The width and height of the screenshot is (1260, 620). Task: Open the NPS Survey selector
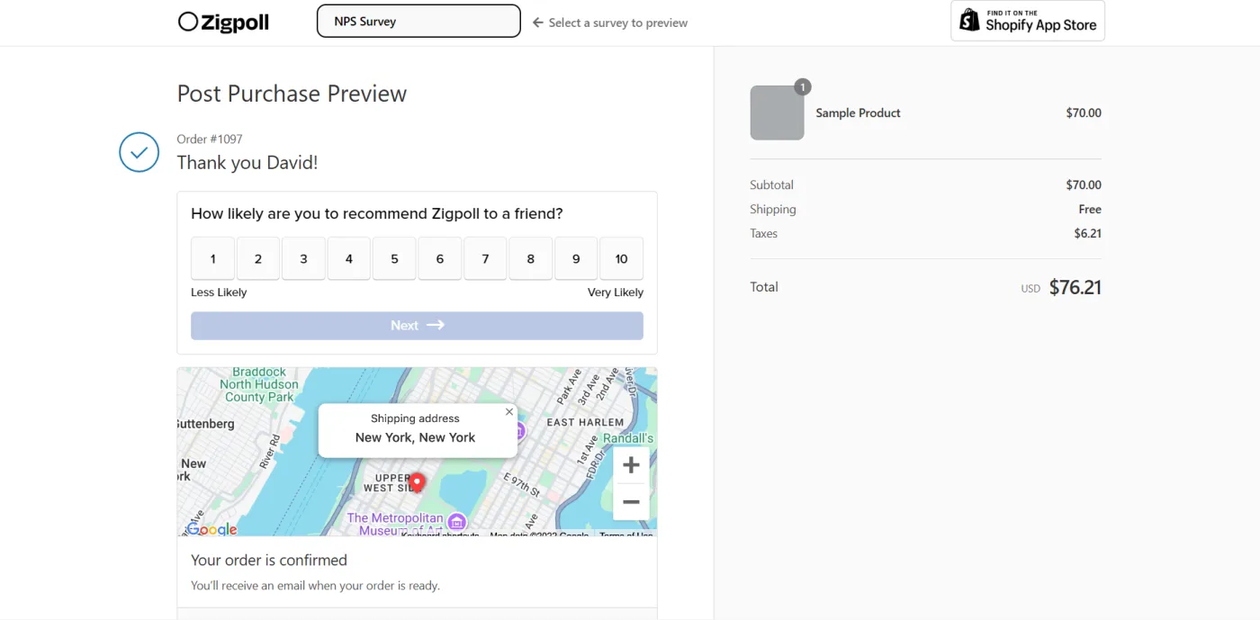coord(418,22)
